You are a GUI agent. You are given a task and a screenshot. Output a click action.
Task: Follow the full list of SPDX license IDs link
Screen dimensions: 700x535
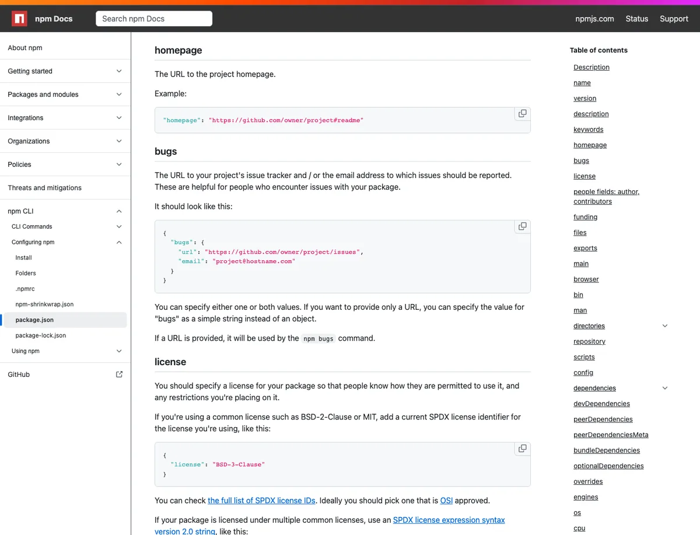[261, 501]
